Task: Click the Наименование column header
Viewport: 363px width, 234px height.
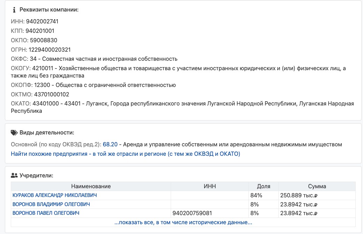Action: pos(91,186)
